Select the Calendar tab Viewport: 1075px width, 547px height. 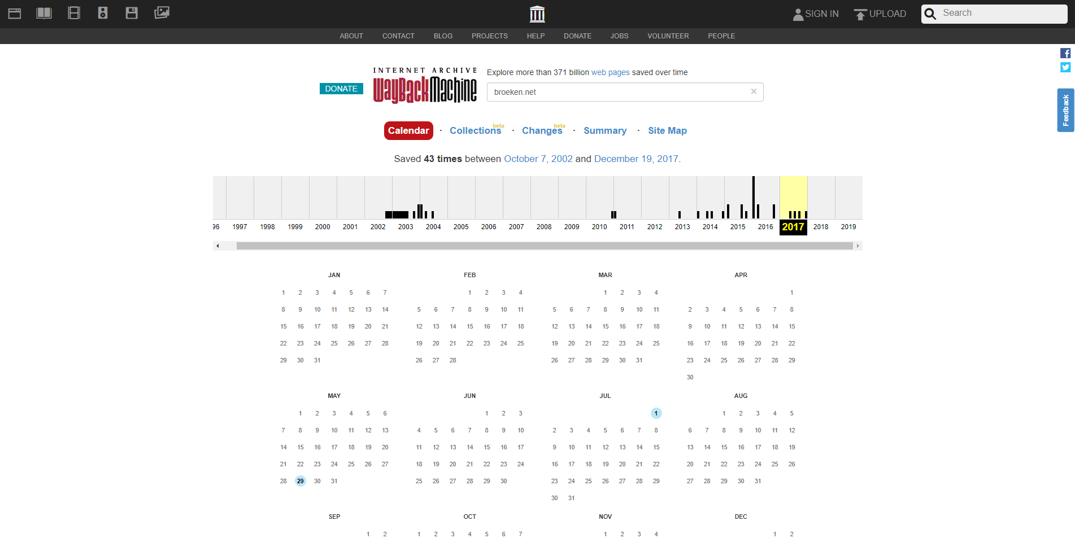408,130
